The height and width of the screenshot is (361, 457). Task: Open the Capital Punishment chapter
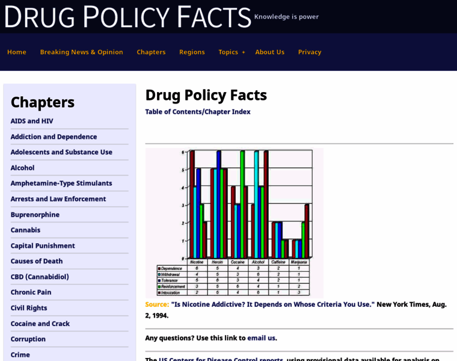click(x=43, y=246)
